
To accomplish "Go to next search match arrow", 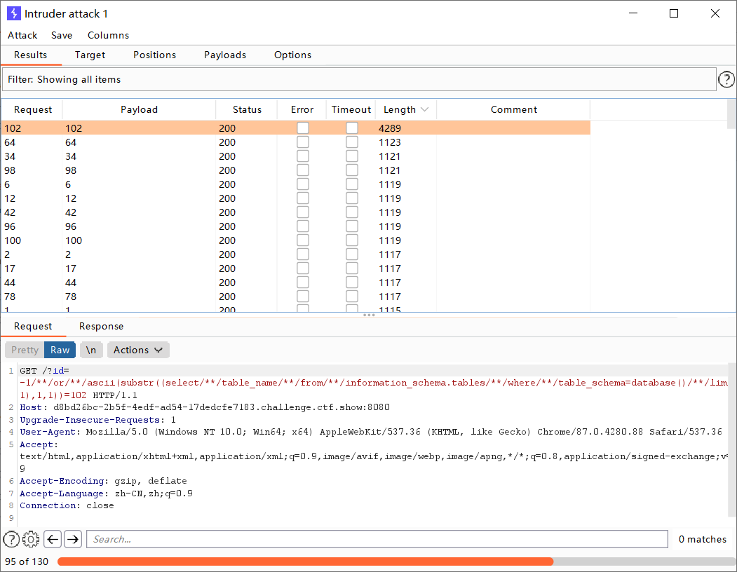I will pyautogui.click(x=73, y=539).
